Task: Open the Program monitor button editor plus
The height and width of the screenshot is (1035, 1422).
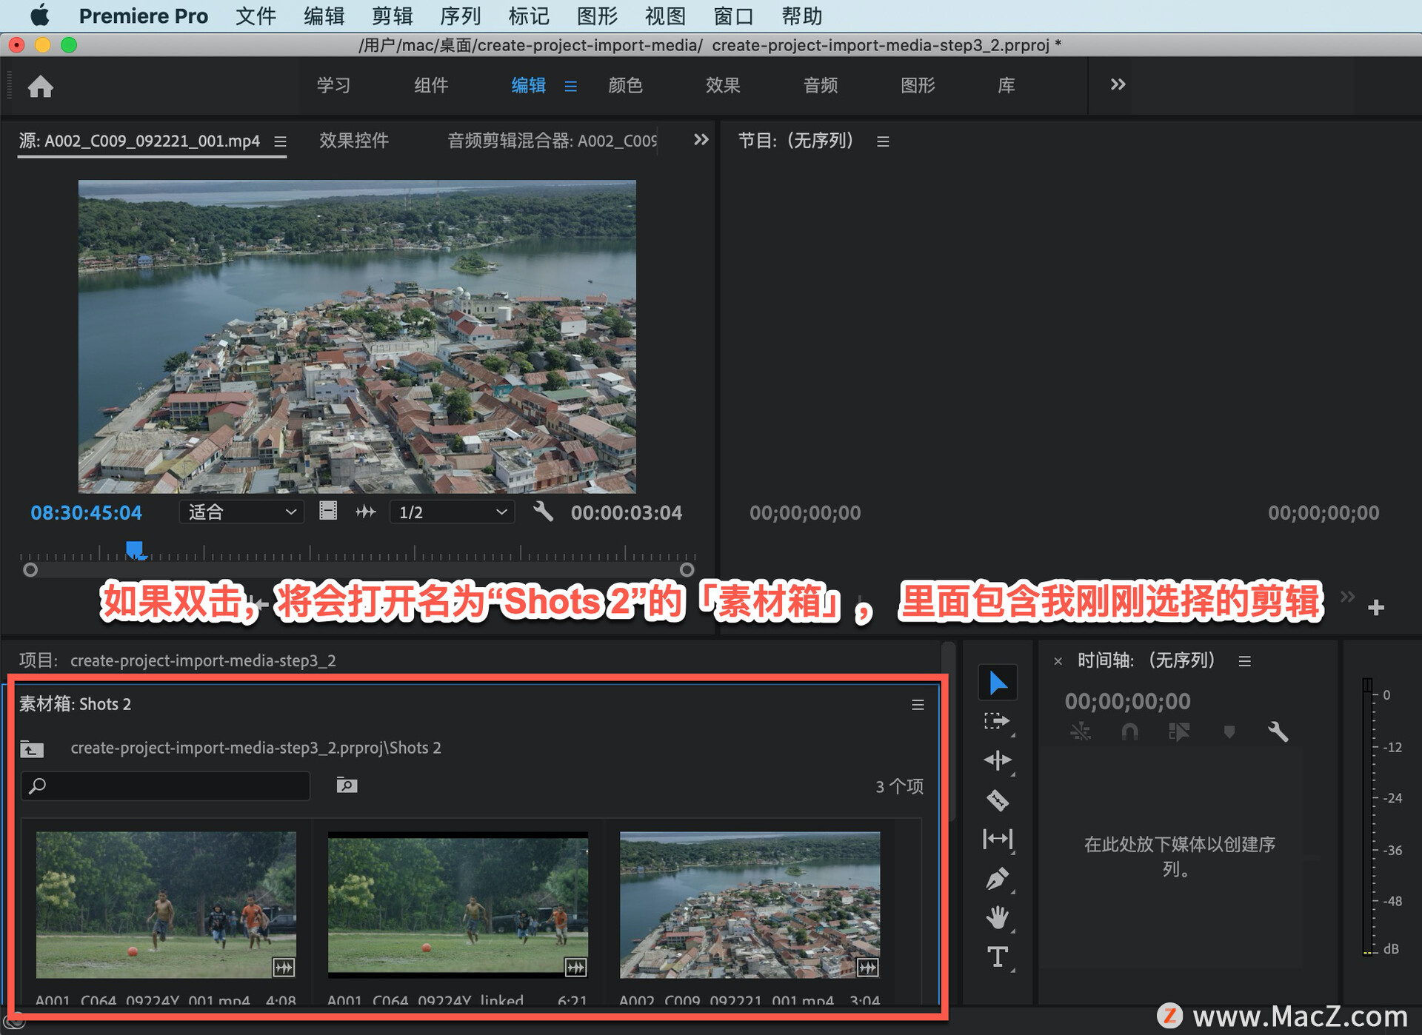Action: [x=1376, y=608]
